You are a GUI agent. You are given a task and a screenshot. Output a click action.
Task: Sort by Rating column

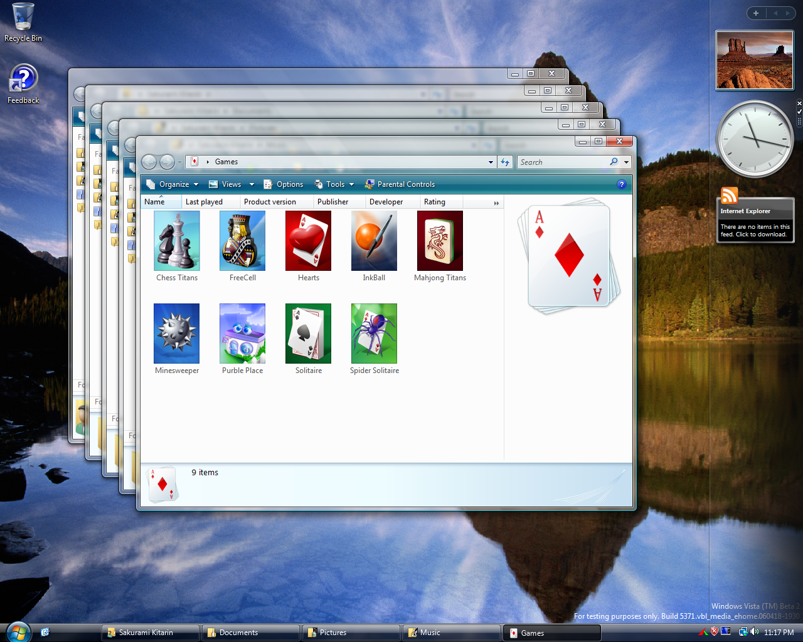pos(442,202)
